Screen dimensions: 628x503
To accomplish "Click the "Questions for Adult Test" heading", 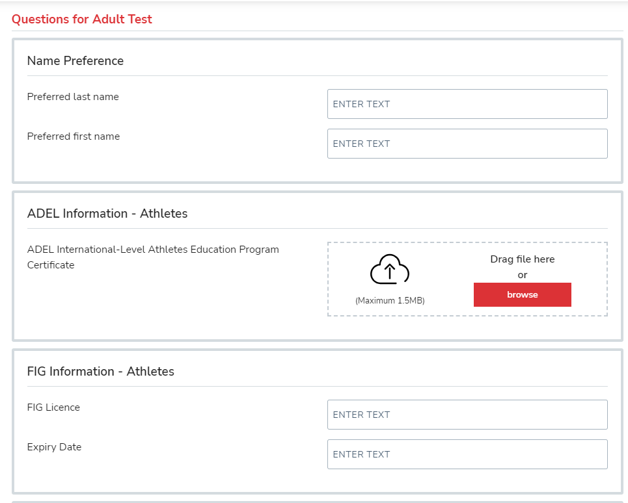I will [x=82, y=19].
